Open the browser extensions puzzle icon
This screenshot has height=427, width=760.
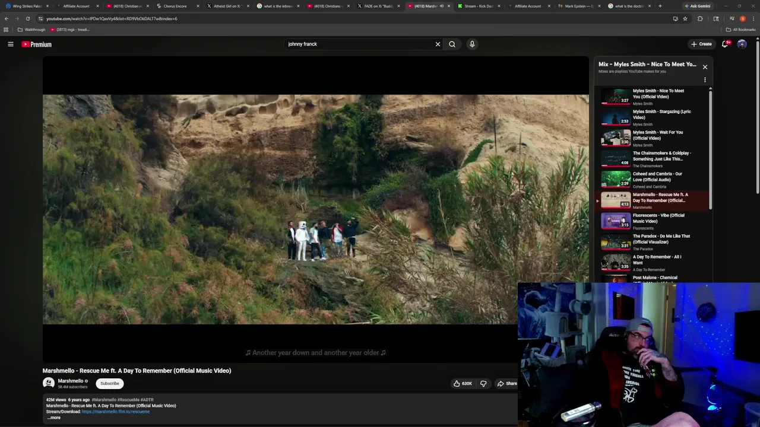[x=700, y=18]
